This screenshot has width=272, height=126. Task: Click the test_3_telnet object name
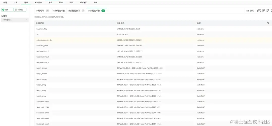coord(42,79)
